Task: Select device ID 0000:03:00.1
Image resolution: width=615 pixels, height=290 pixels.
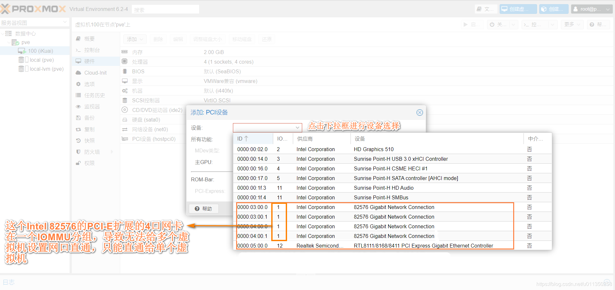Action: 252,217
